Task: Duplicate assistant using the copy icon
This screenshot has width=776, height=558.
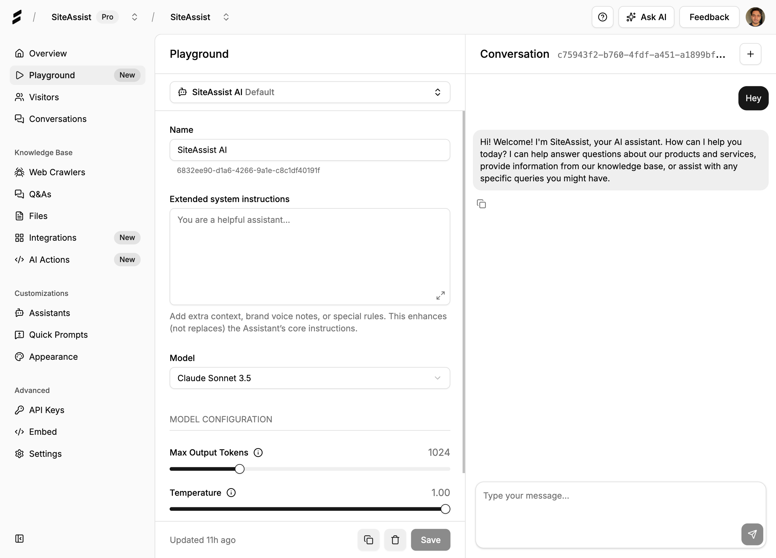Action: click(368, 539)
